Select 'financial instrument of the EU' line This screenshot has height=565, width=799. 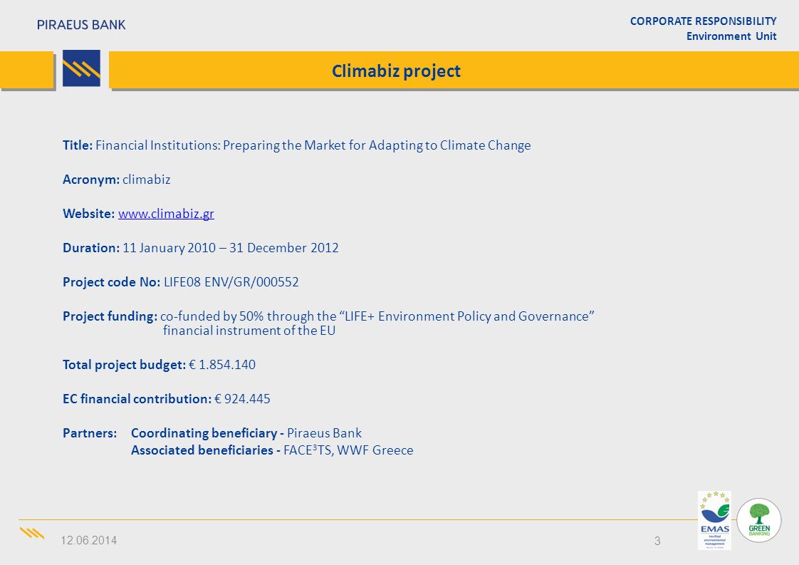point(249,331)
